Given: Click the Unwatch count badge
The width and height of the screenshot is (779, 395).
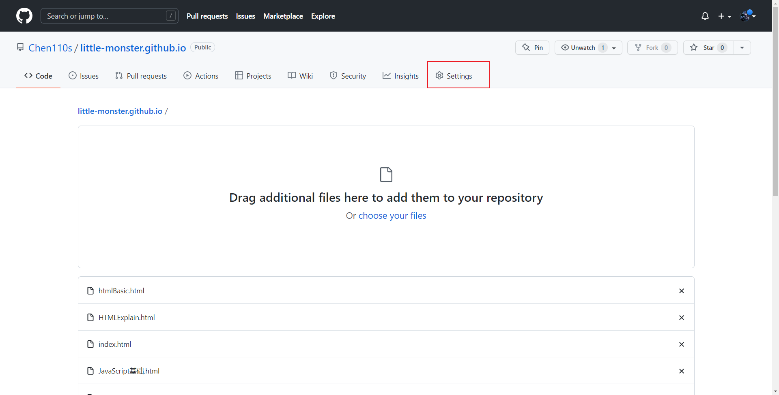Looking at the screenshot, I should click(x=603, y=48).
